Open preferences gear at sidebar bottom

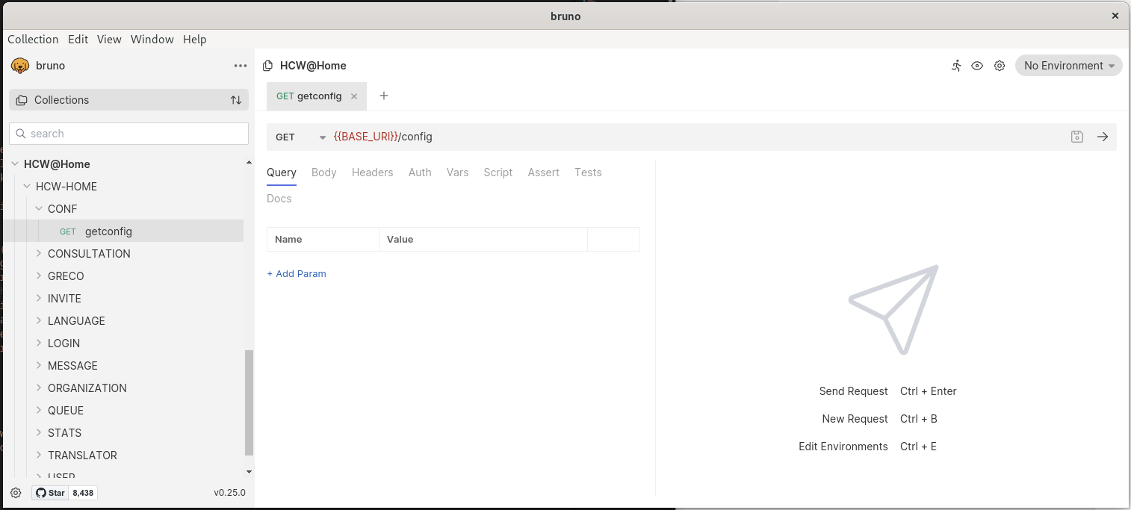pos(16,493)
